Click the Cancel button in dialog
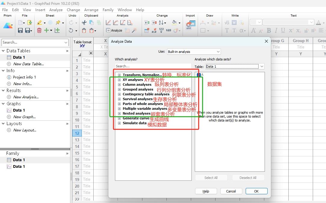The image size is (326, 203). 231,191
